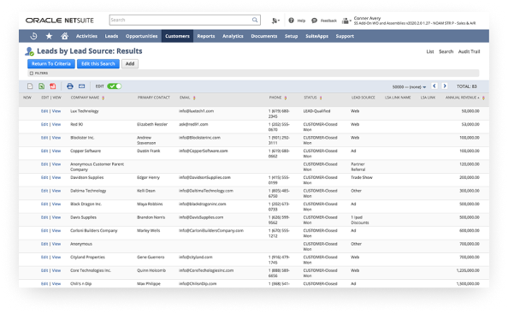The width and height of the screenshot is (508, 314).
Task: Export results to PDF icon
Action: (x=53, y=86)
